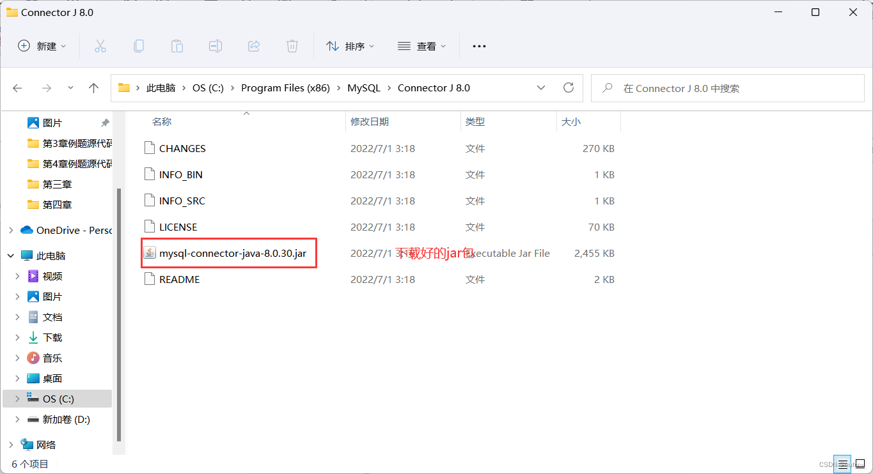Open address bar history dropdown
Screen dimensions: 873x474
541,88
